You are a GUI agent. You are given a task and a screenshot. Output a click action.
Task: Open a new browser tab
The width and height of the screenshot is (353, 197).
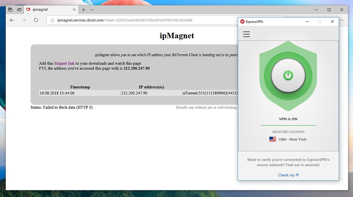click(84, 10)
